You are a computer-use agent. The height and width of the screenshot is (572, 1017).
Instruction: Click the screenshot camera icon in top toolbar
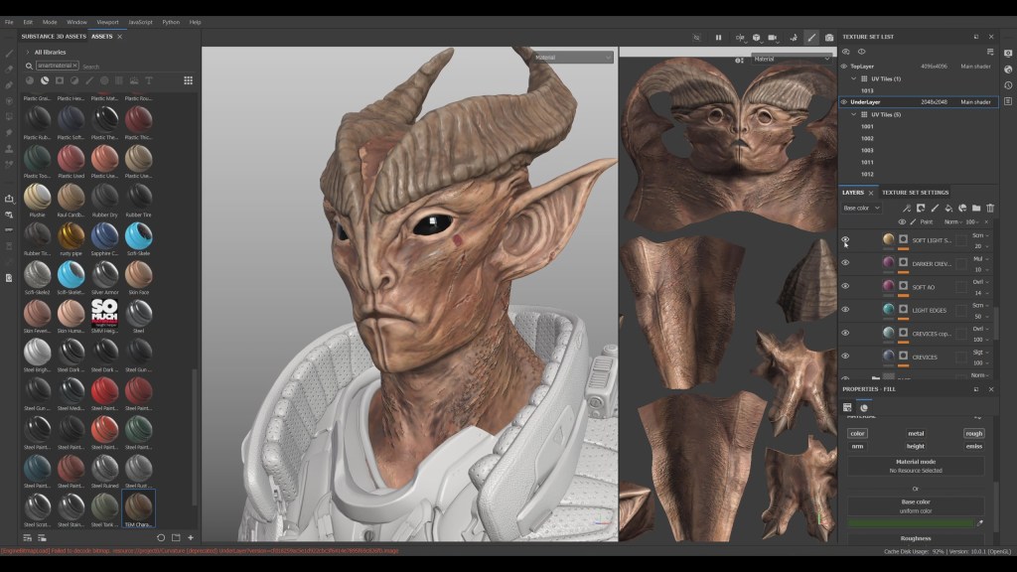(x=829, y=38)
